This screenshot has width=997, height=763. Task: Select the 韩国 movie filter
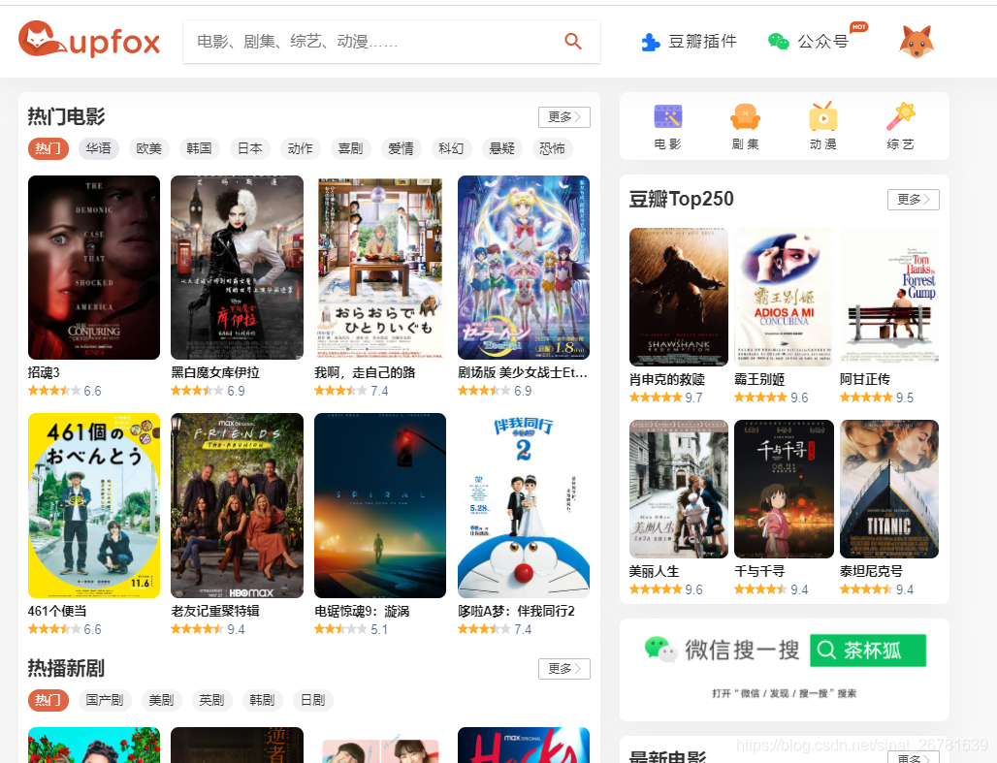click(x=199, y=148)
